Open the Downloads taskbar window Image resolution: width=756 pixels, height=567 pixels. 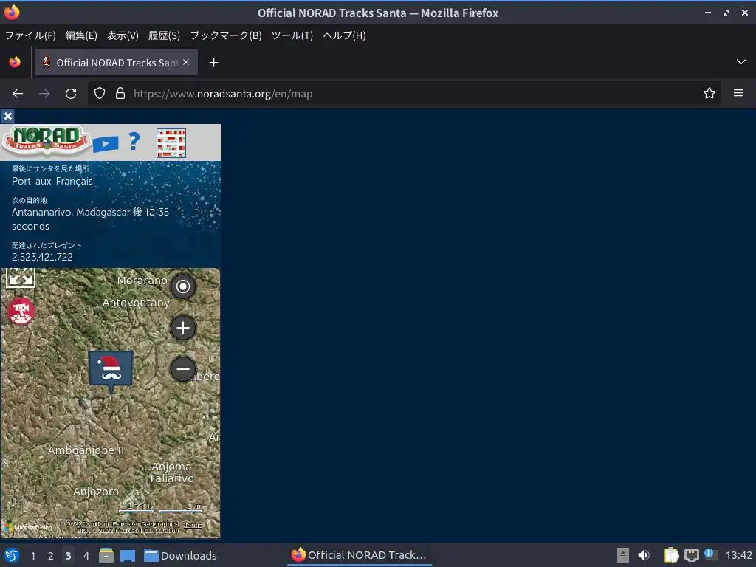tap(180, 555)
